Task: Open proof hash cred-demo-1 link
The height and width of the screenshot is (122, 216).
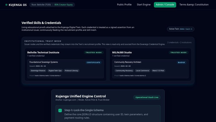Action: 48,76
